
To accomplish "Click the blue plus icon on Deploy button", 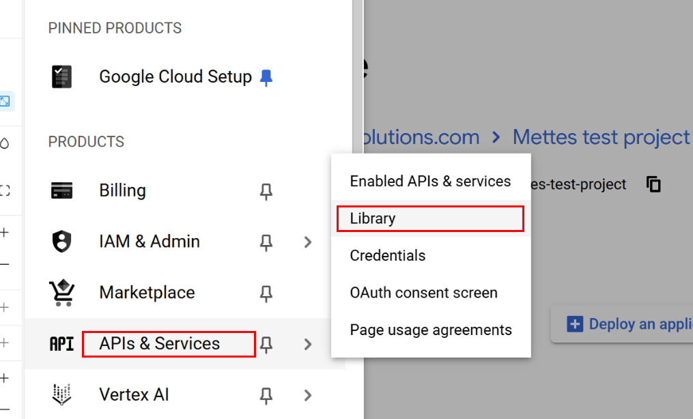I will (x=575, y=324).
